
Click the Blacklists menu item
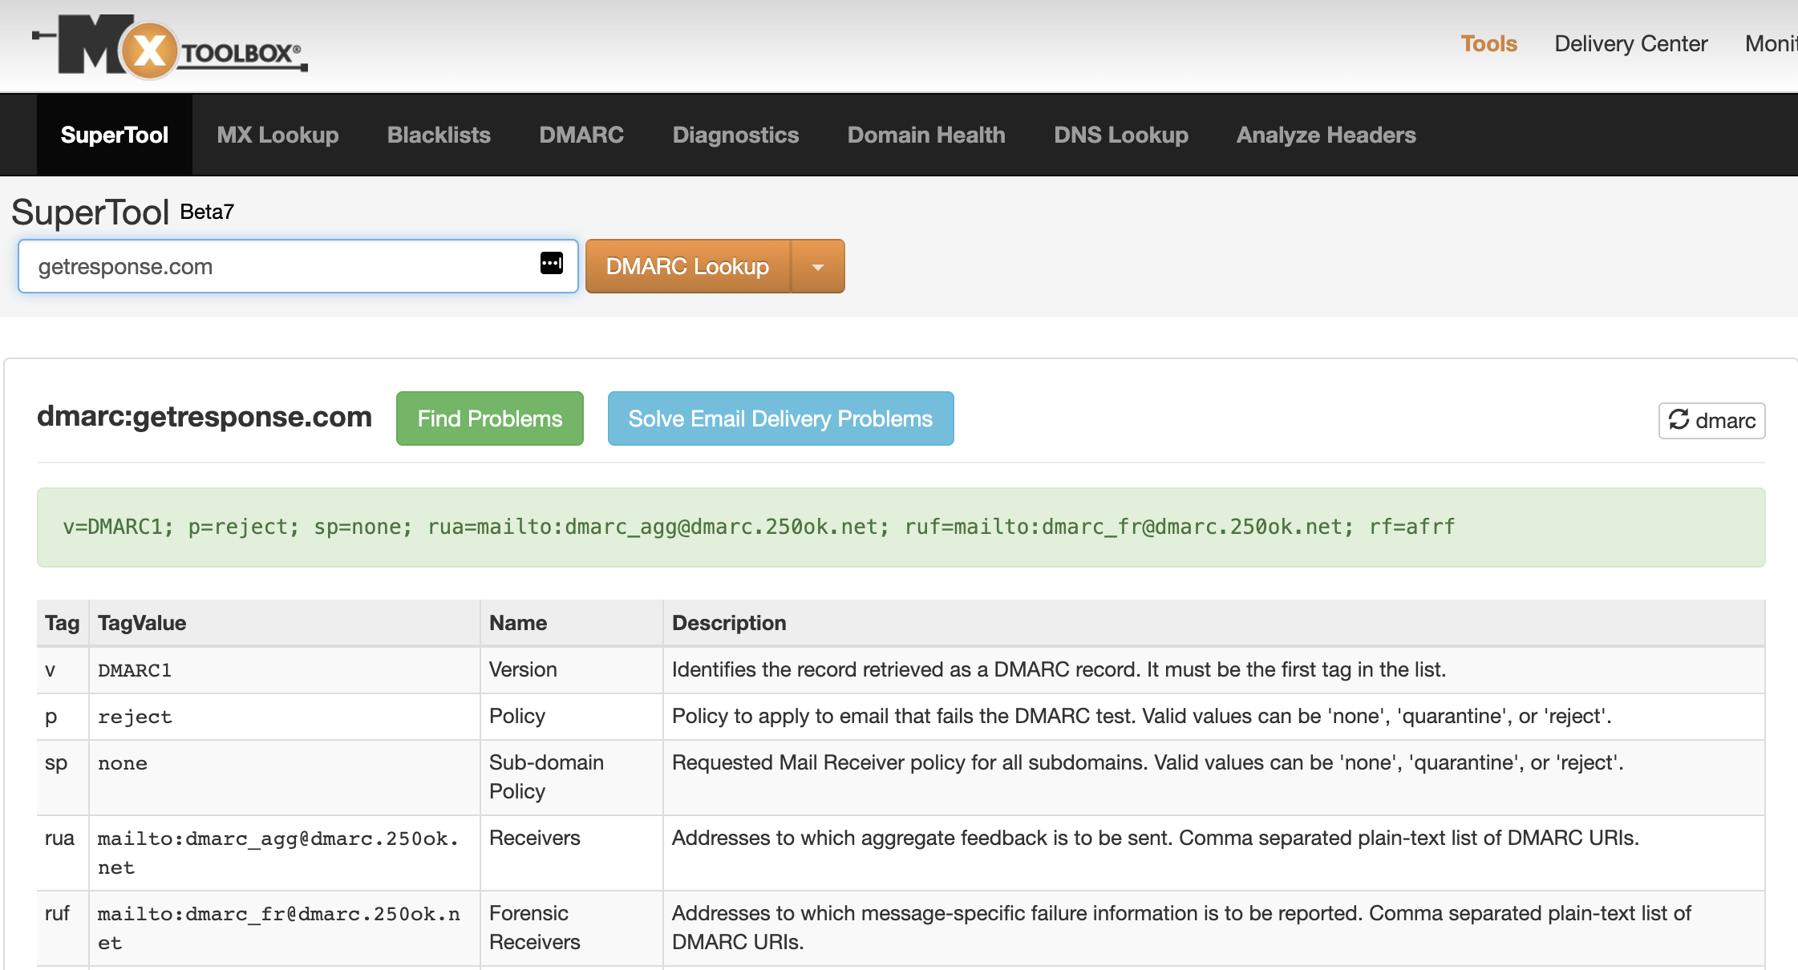pos(439,135)
